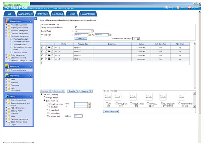Image resolution: width=204 pixels, height=145 pixels.
Task: Click print icon in row 991145
Action: [x=49, y=51]
